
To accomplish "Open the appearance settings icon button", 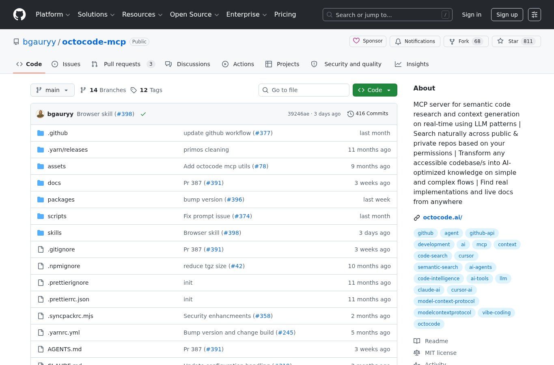I will pyautogui.click(x=535, y=15).
